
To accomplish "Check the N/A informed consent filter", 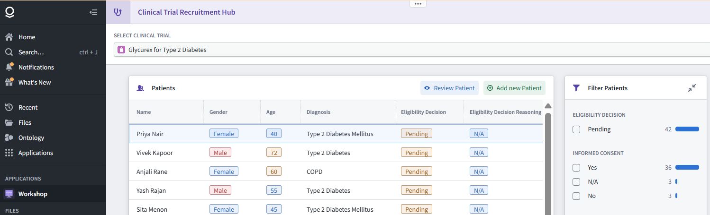I will pyautogui.click(x=576, y=182).
